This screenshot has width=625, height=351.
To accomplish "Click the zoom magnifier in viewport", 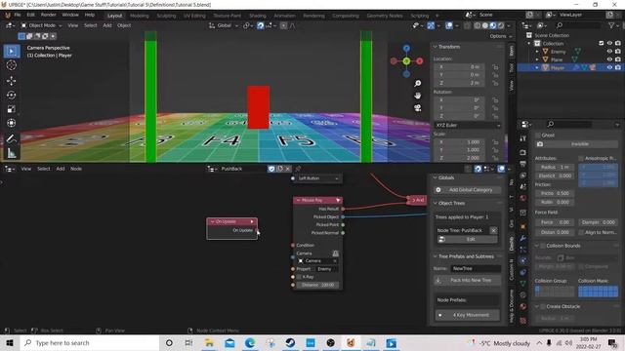I will click(417, 84).
